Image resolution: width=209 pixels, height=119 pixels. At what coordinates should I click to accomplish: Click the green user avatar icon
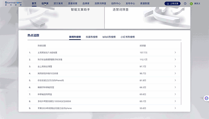pos(191,4)
